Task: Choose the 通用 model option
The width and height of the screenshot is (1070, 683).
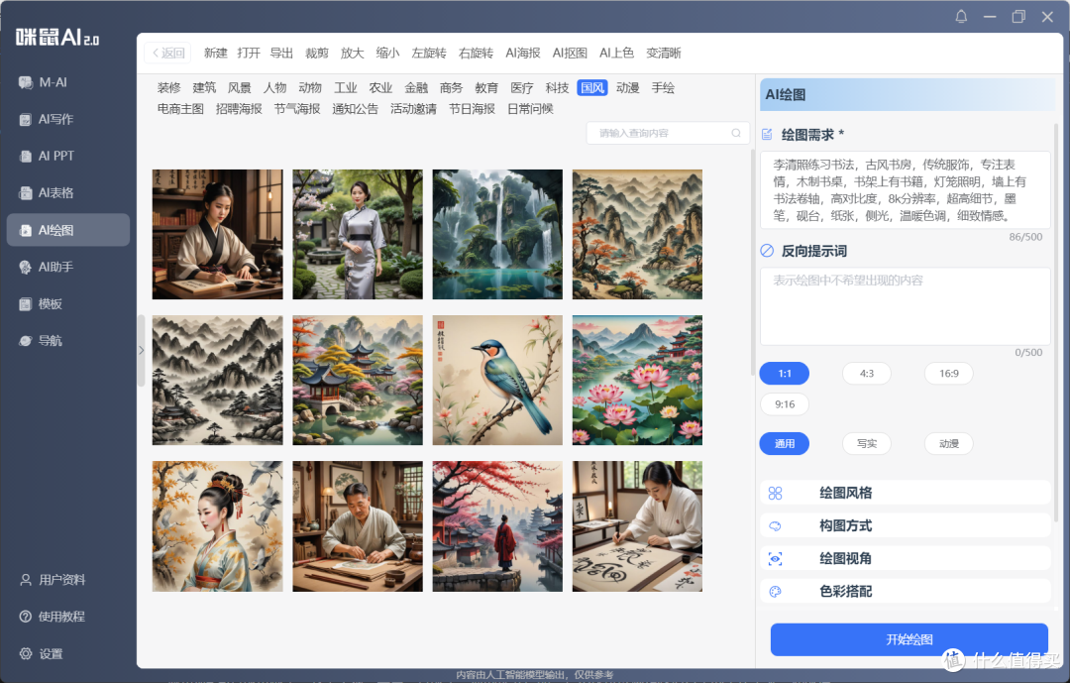Action: click(x=784, y=444)
